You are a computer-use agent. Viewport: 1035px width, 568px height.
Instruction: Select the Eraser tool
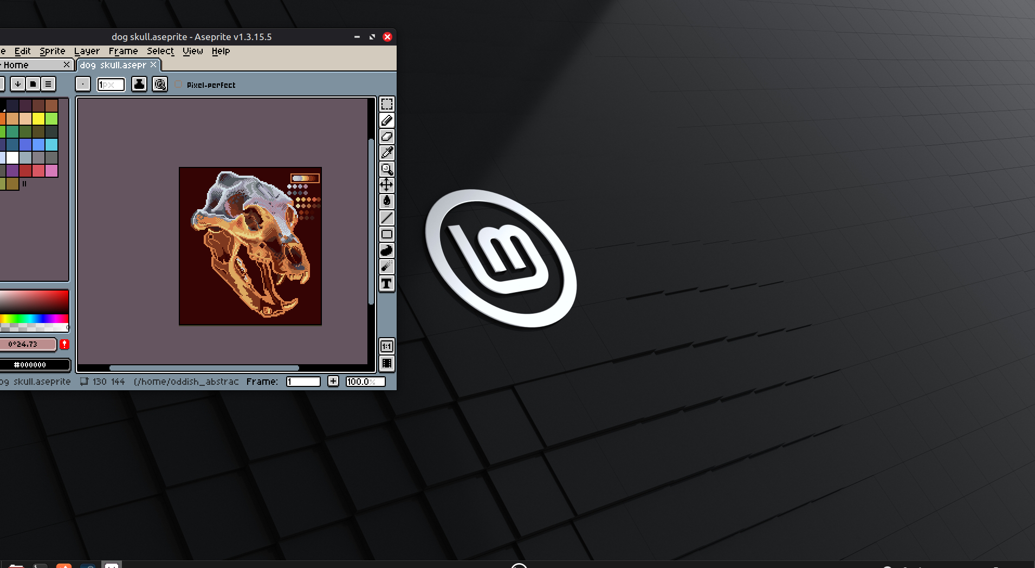point(386,137)
